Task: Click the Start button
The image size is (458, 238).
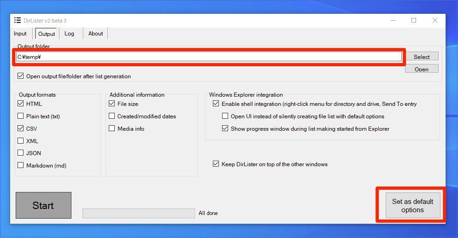Action: pos(43,205)
